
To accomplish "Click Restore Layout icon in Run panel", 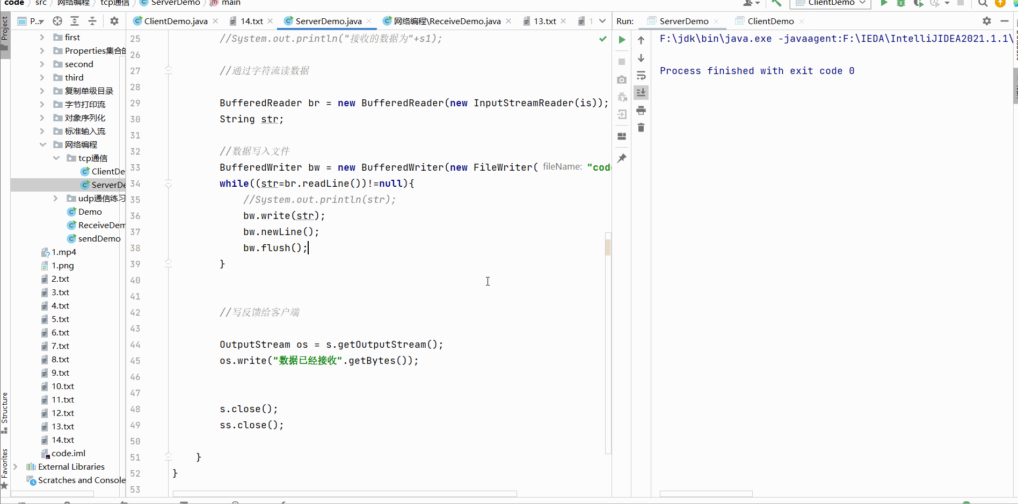I will point(622,136).
